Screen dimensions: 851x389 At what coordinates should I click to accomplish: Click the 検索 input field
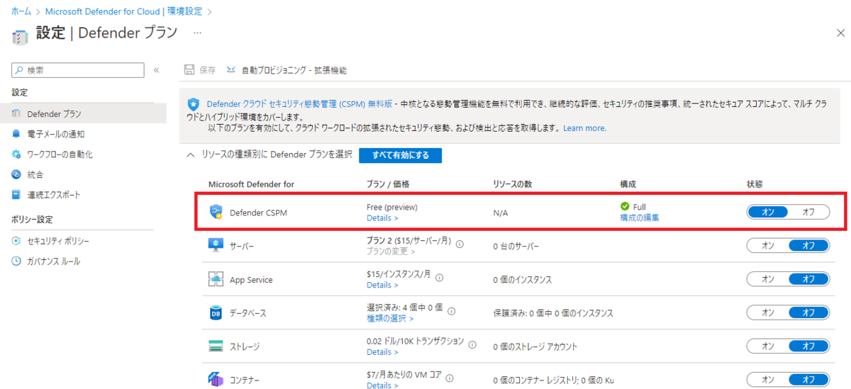(x=78, y=70)
